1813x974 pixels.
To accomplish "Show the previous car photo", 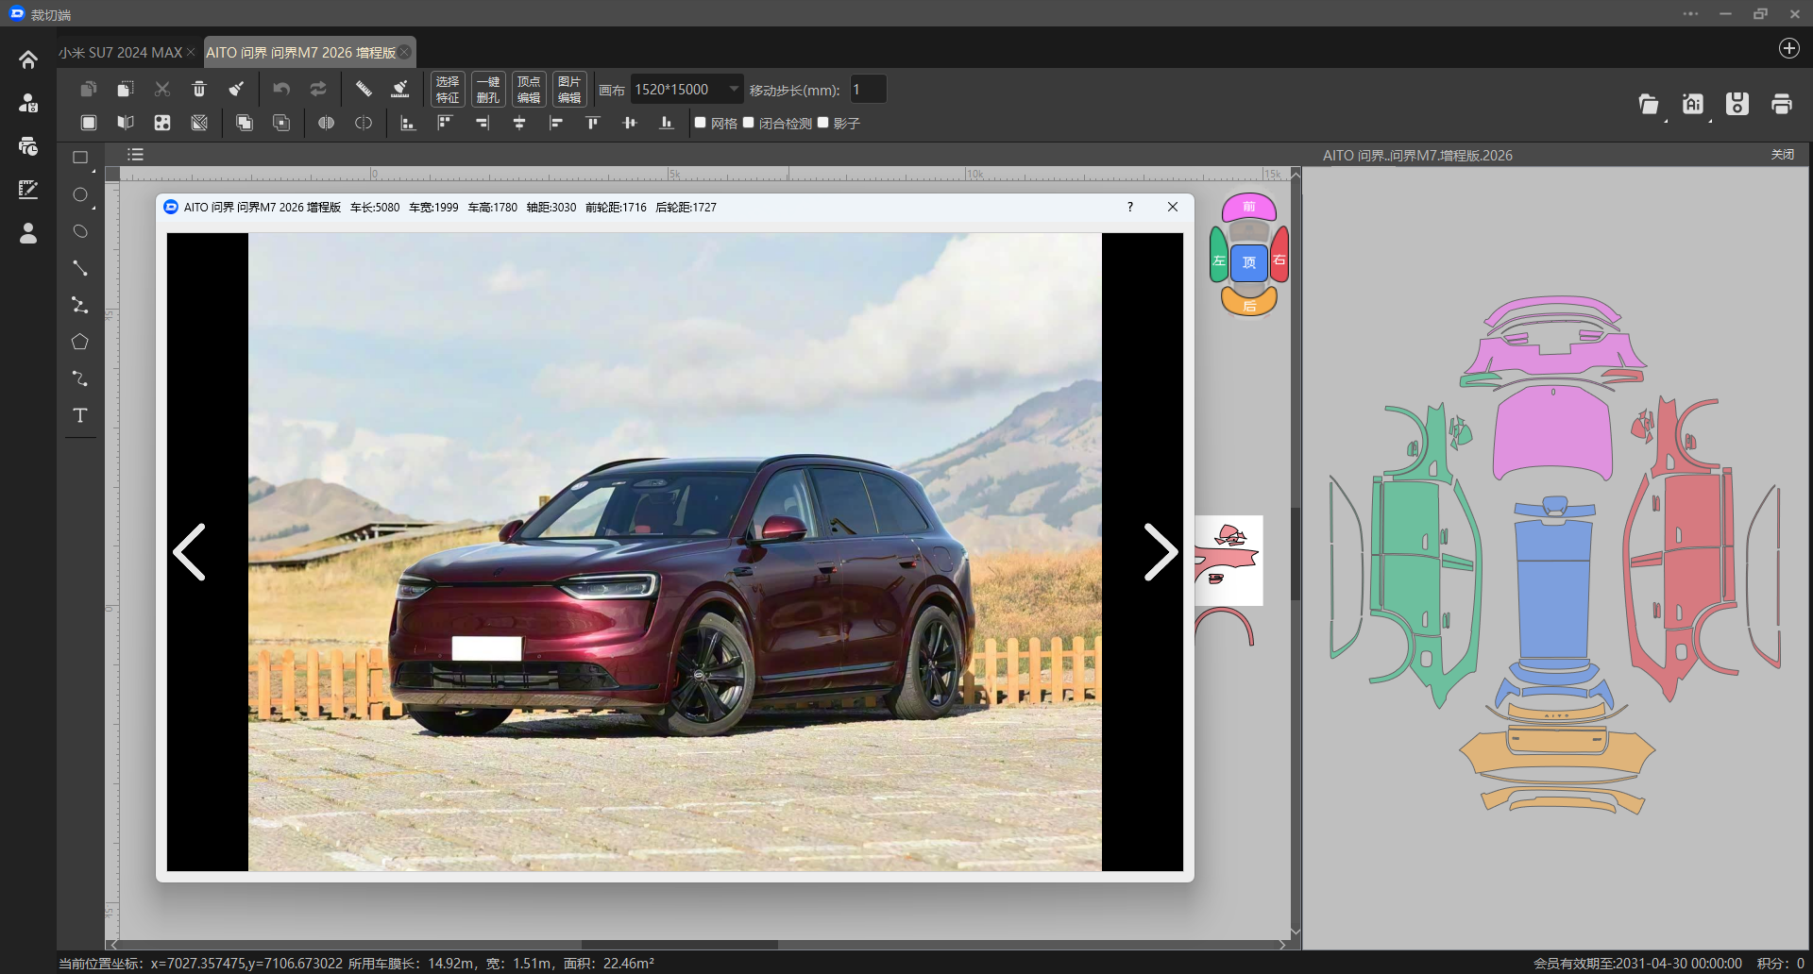I will point(189,552).
